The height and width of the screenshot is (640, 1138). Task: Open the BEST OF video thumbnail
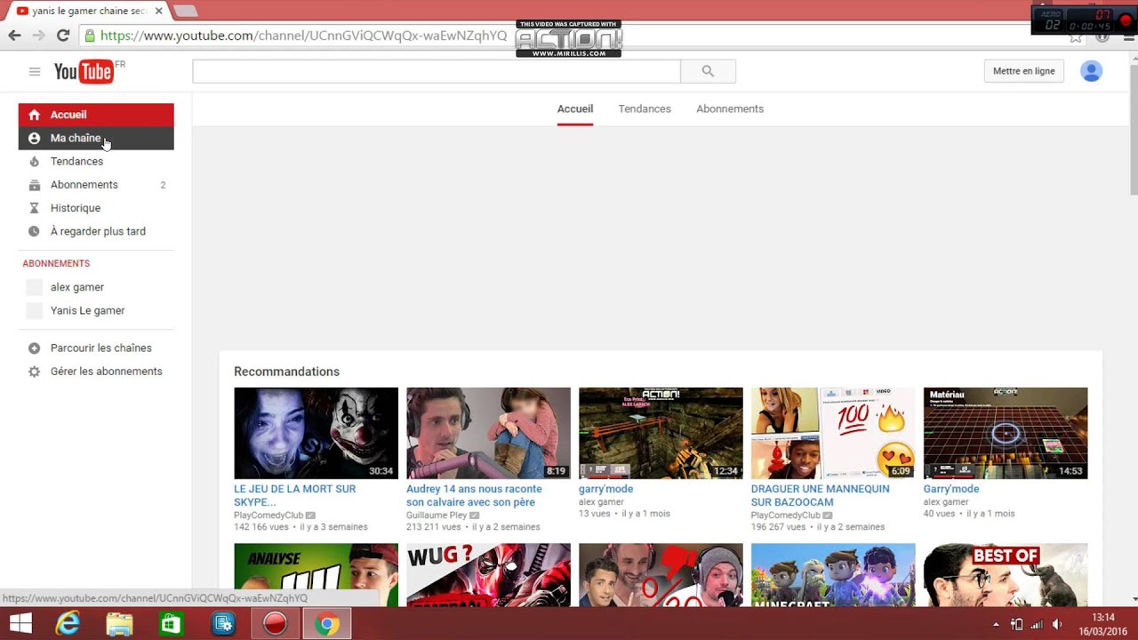click(x=1006, y=575)
